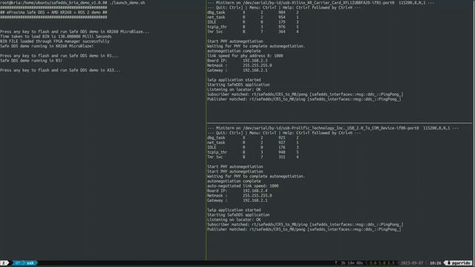475x267 pixels.
Task: Click 'Publisher matched: rt/safedds/CR5_to_MB/ping' line
Action: [x=304, y=99]
